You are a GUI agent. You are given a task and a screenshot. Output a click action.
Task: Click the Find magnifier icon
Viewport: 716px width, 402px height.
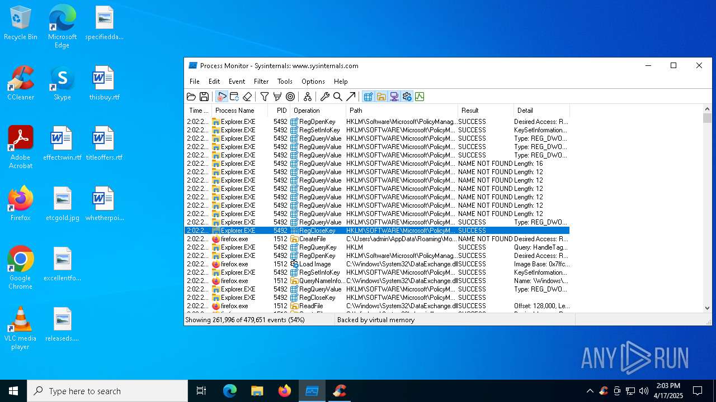point(338,97)
